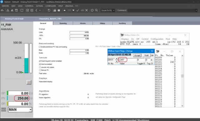Increase Pt No with the up stepper
This screenshot has height=121, width=200.
(x=117, y=58)
